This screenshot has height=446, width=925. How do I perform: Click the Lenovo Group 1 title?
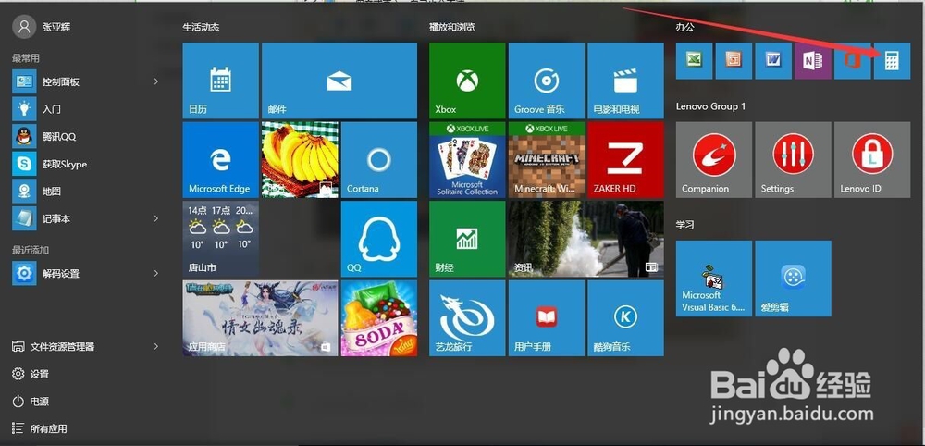[710, 106]
